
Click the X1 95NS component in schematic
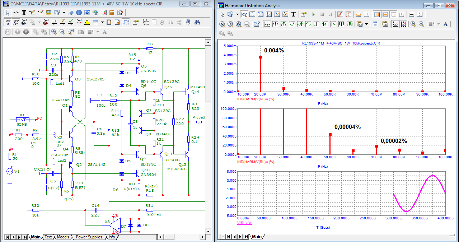point(22,119)
